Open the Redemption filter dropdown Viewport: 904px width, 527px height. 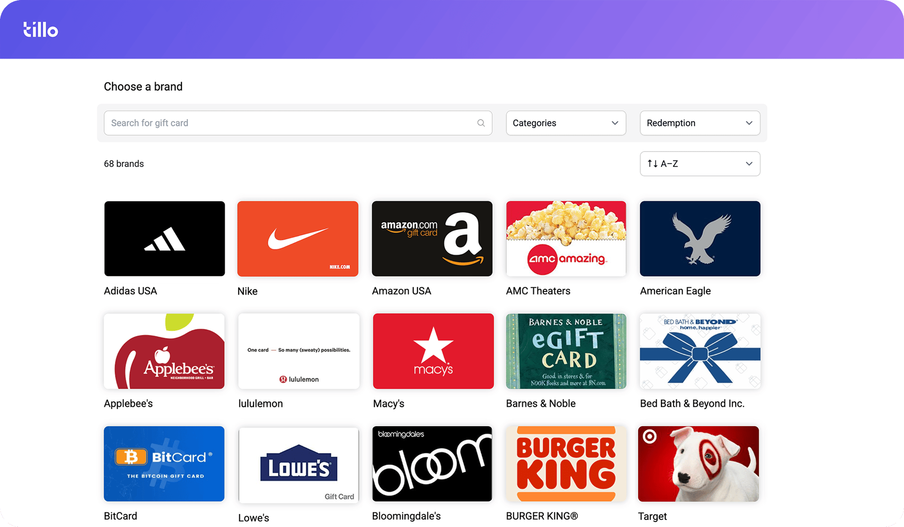tap(699, 123)
